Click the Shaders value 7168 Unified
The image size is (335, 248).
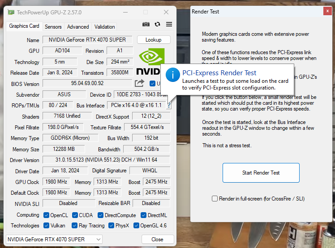pos(67,116)
